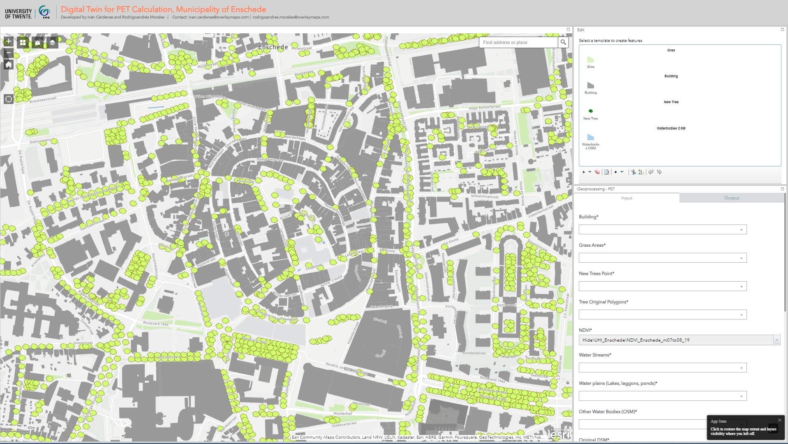Open attribute editor with notepad icon
Viewport: 788px width, 444px height.
tap(607, 172)
